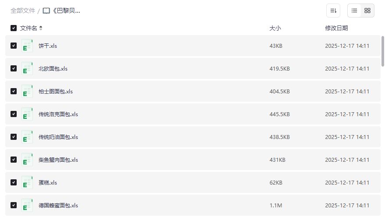Switch to list view mode
Viewport: 385px width, 217px height.
(354, 11)
